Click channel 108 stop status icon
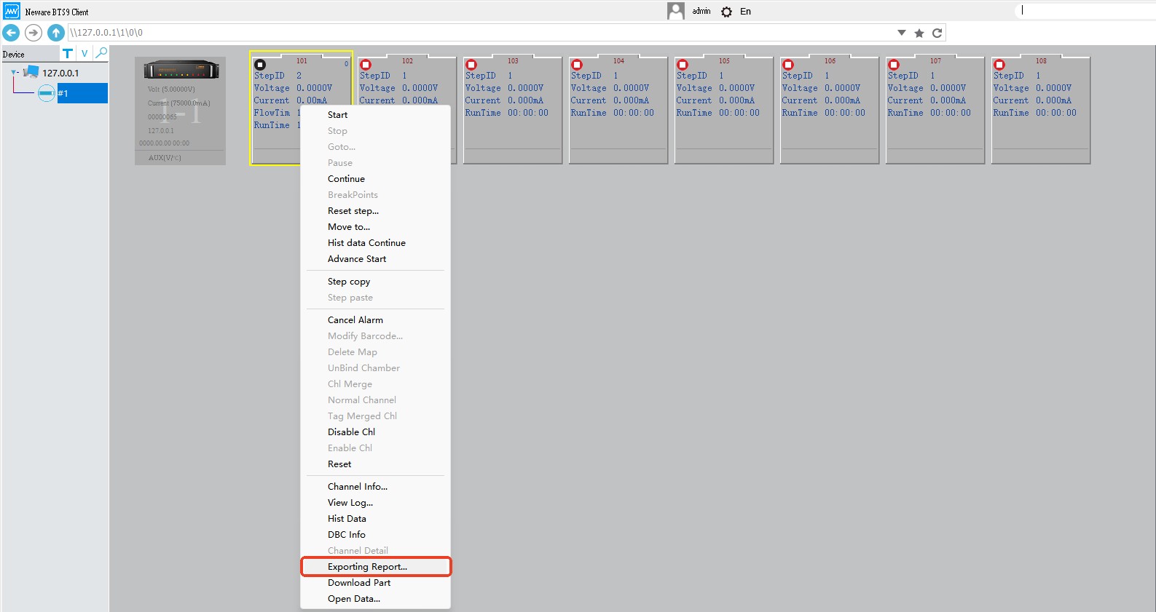Screen dimensions: 1156x612 [x=999, y=65]
